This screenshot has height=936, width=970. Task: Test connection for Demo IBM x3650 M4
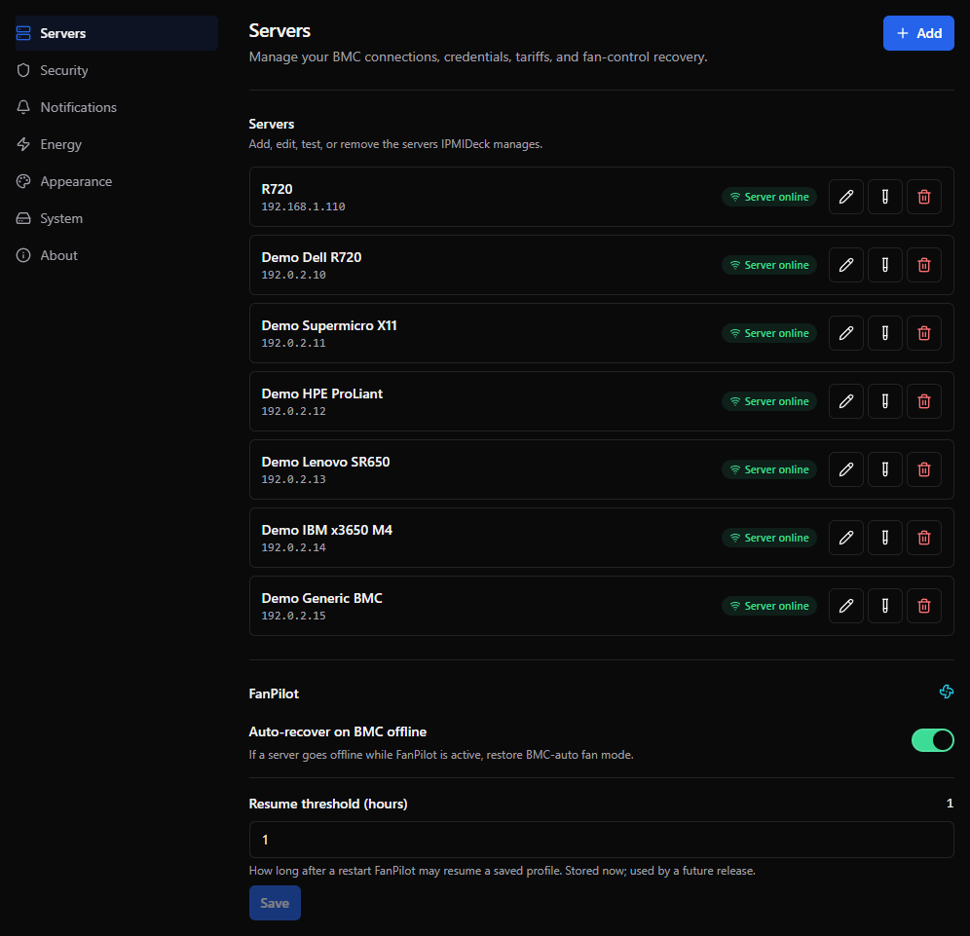coord(884,538)
